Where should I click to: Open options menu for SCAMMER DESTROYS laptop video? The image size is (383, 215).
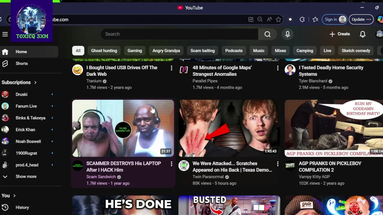pyautogui.click(x=171, y=164)
